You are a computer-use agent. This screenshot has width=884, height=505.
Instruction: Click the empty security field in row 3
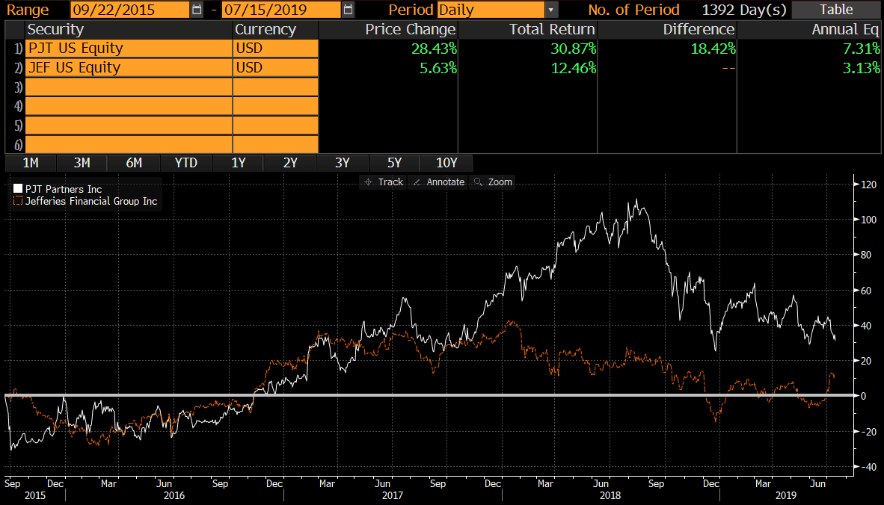tap(129, 87)
